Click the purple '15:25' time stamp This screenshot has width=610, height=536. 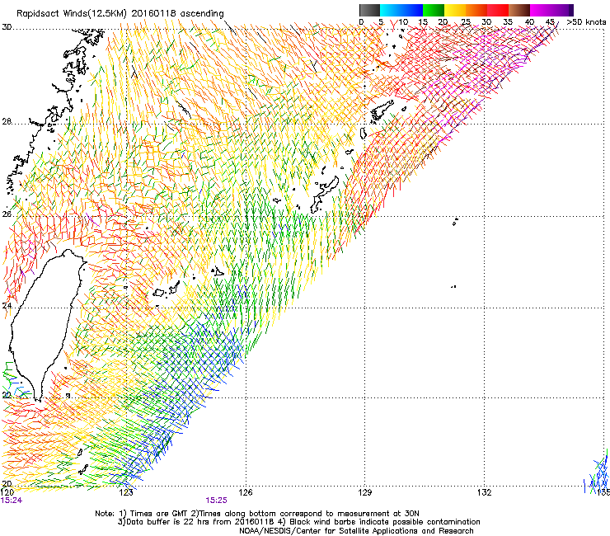pyautogui.click(x=216, y=501)
